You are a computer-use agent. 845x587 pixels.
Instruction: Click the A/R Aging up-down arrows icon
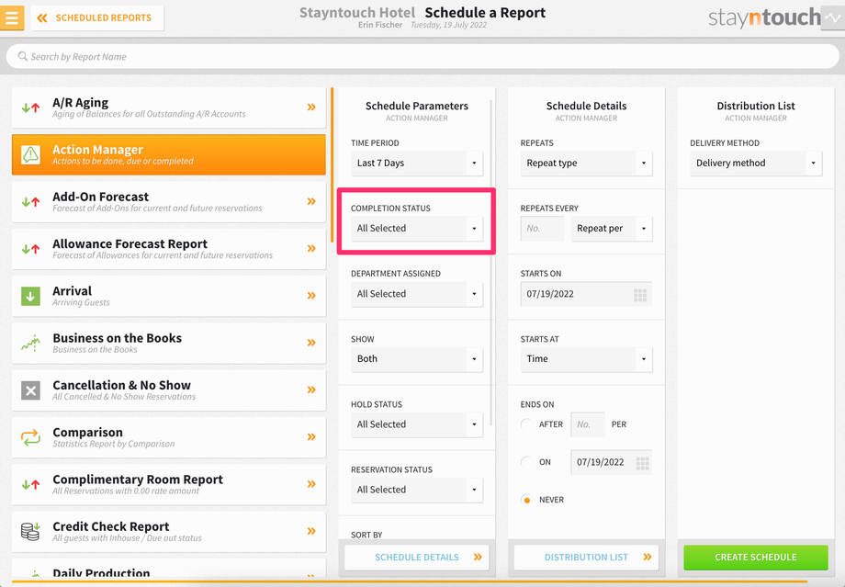point(30,107)
